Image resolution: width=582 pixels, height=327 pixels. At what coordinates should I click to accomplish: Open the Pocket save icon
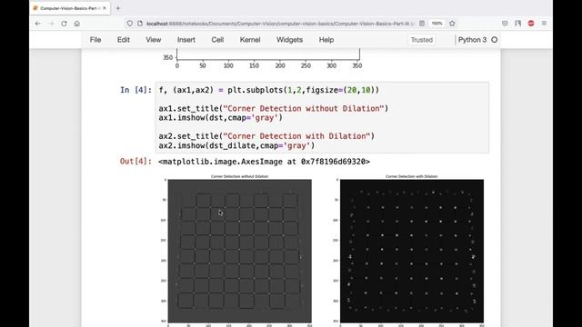(x=505, y=24)
